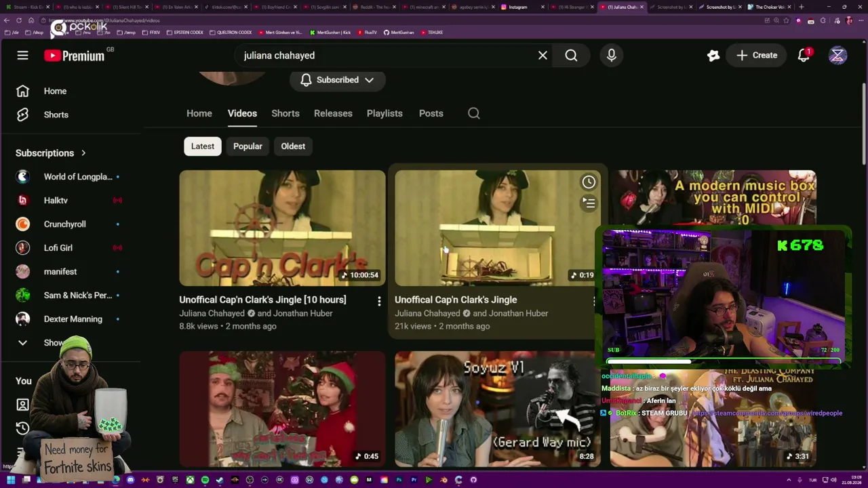868x488 pixels.
Task: Switch to the channel Shorts tab
Action: (285, 113)
